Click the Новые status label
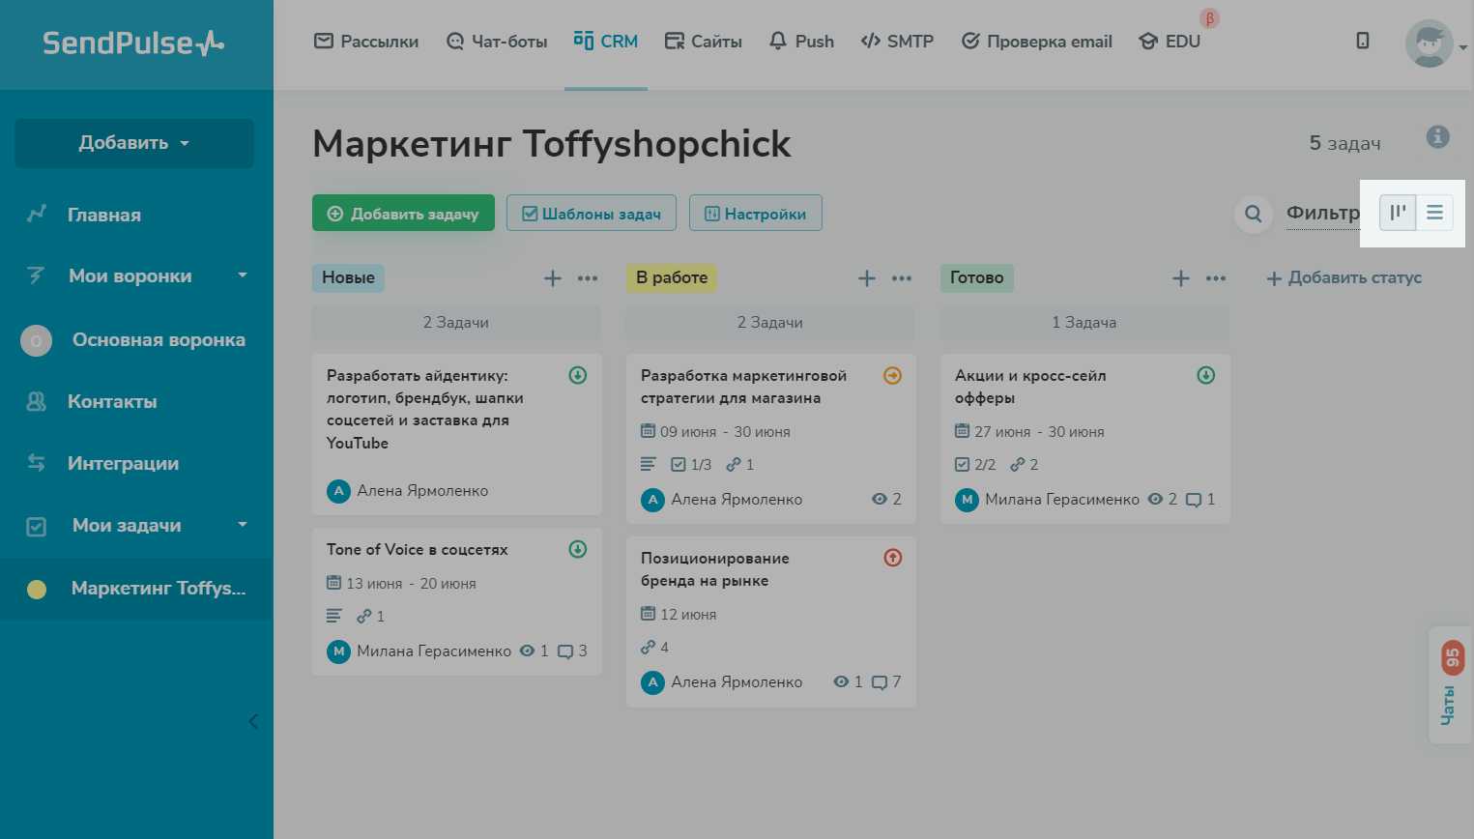 pyautogui.click(x=348, y=278)
